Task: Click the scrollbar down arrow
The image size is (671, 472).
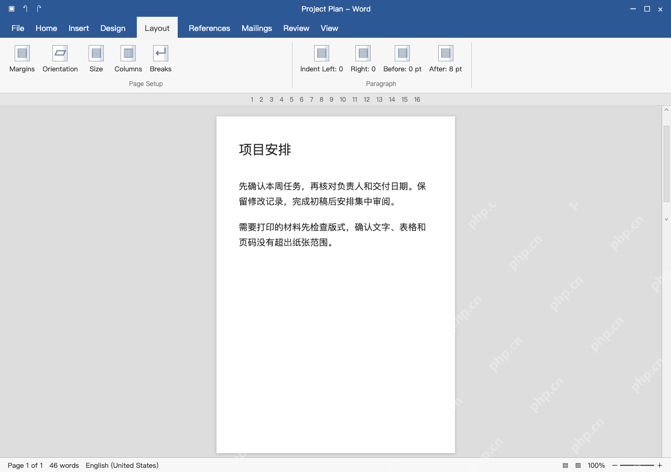Action: 667,219
